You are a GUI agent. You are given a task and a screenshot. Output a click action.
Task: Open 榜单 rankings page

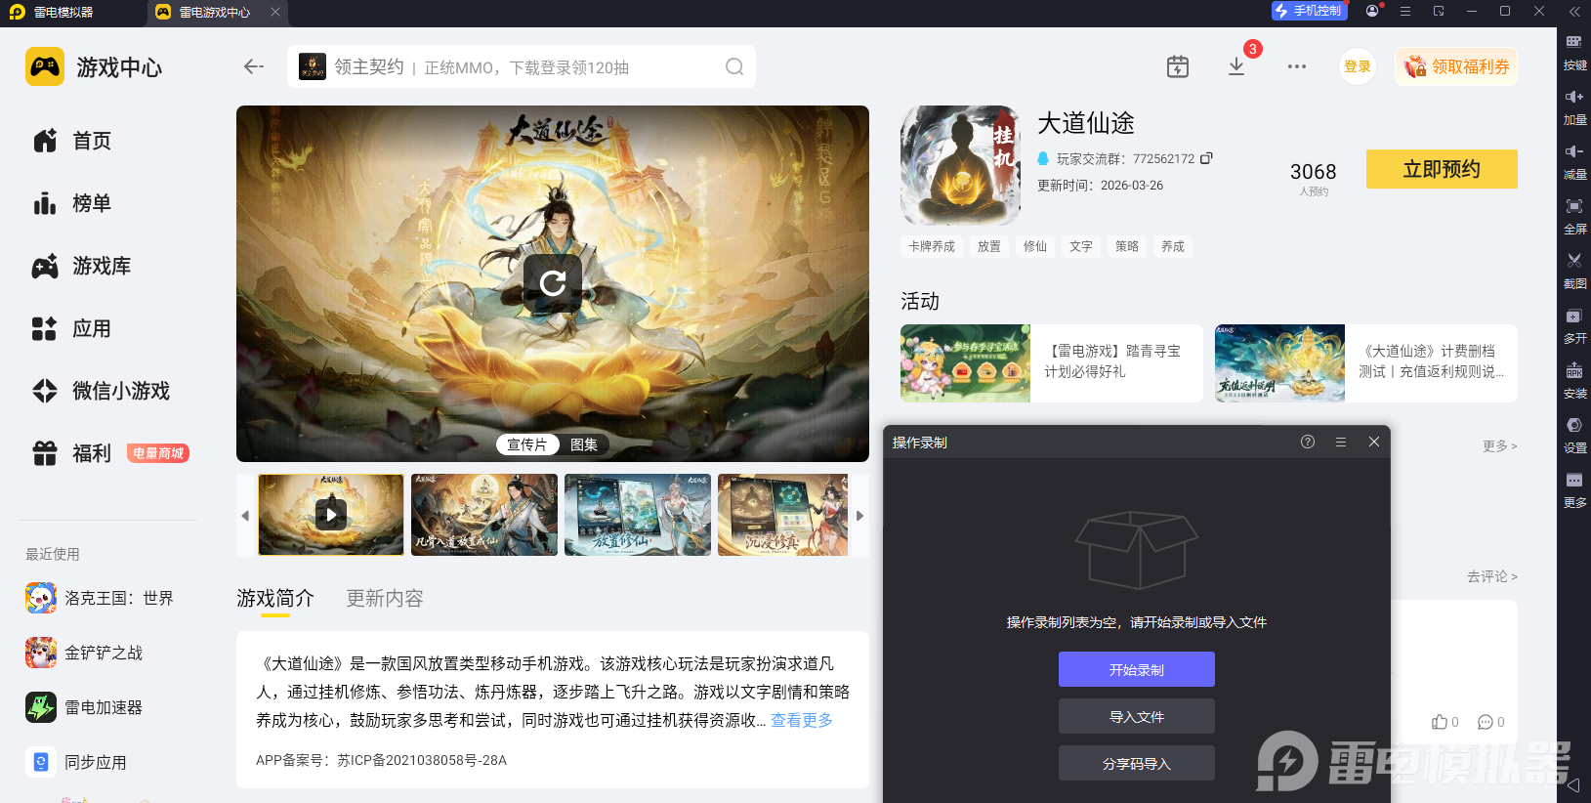point(72,203)
